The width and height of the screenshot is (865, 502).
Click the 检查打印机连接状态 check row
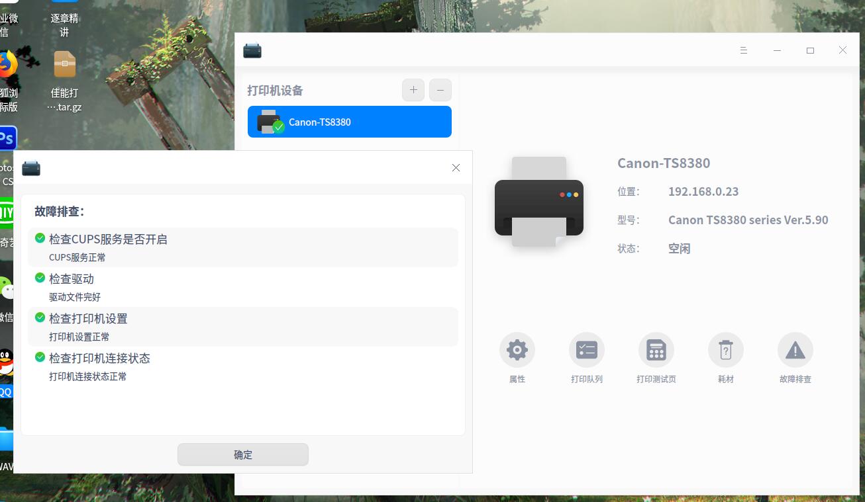[x=243, y=366]
